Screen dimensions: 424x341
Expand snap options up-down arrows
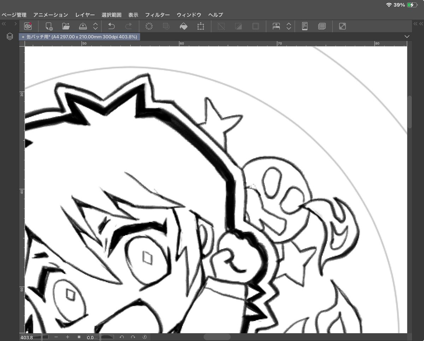click(x=289, y=26)
